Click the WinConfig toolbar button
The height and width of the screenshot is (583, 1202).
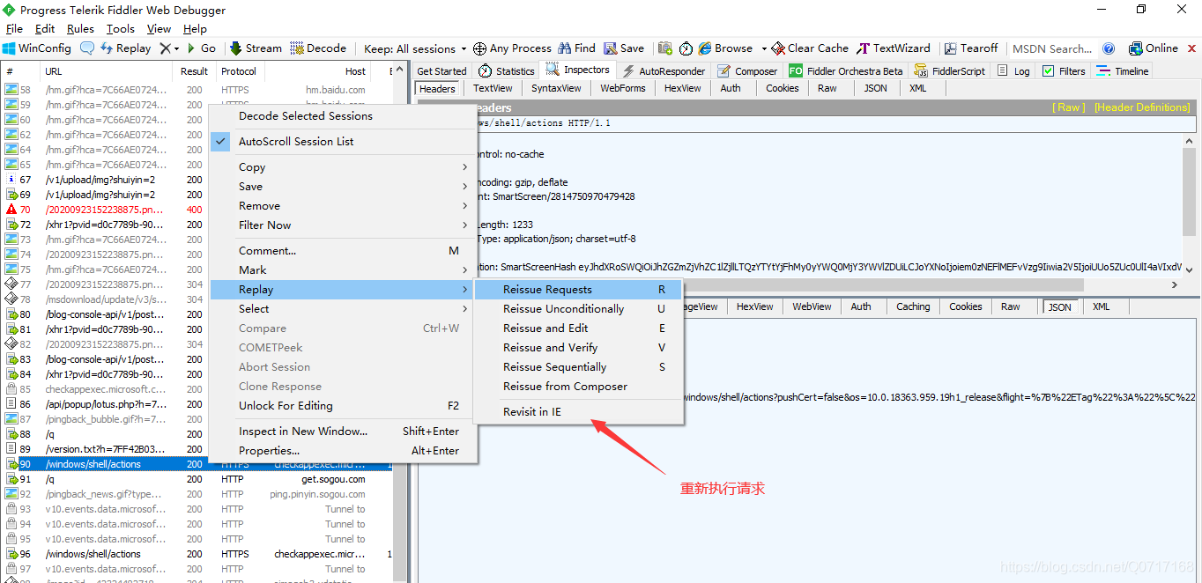36,48
